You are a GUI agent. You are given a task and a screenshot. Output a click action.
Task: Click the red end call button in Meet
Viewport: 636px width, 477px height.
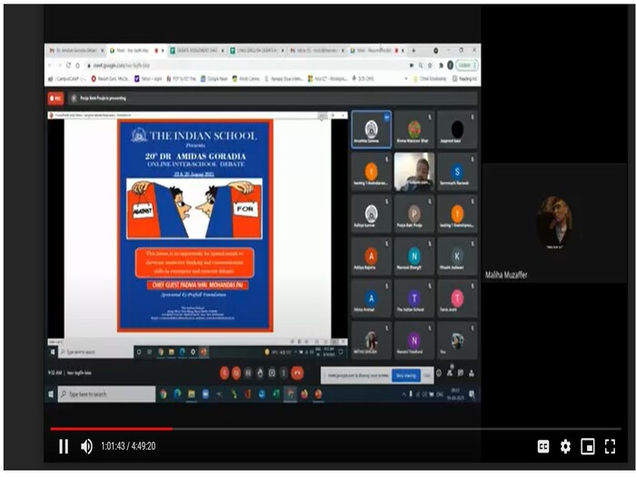click(x=297, y=373)
